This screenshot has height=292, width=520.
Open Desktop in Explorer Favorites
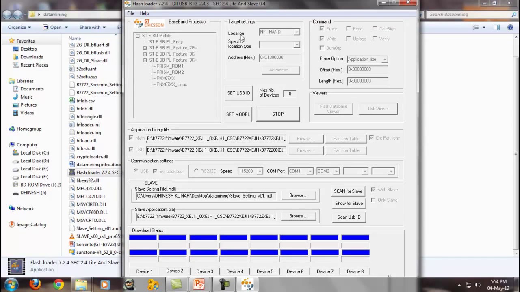[28, 49]
